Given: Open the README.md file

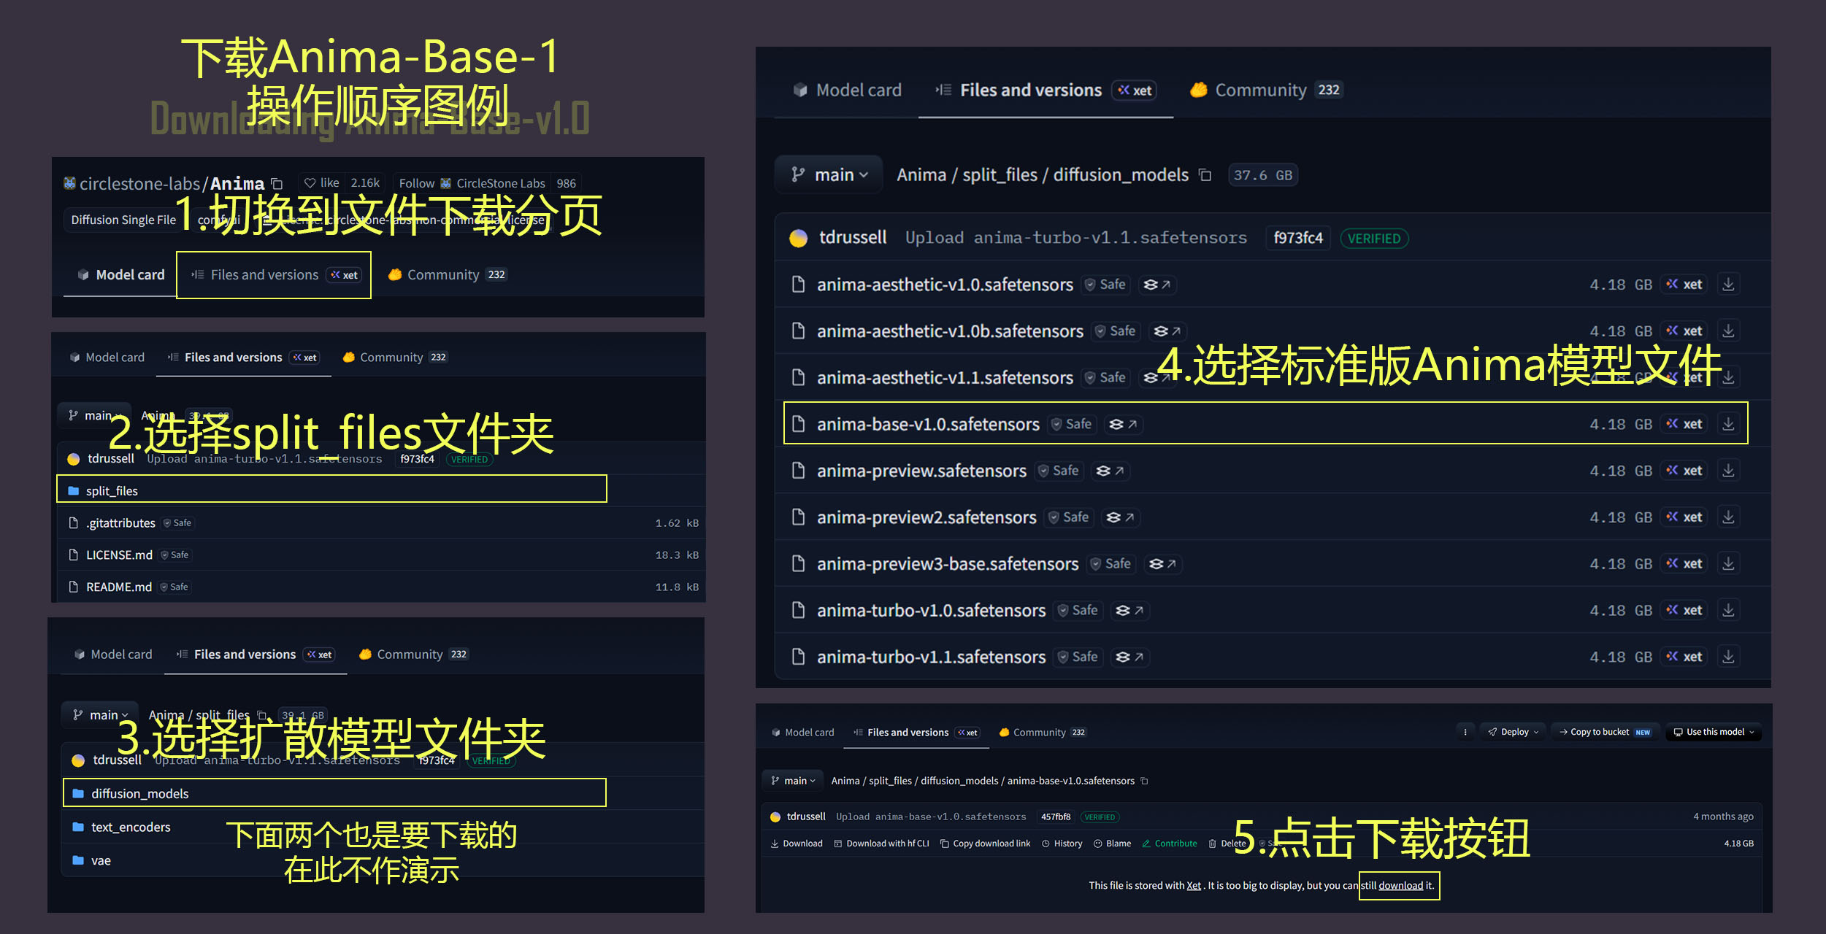Looking at the screenshot, I should point(119,587).
